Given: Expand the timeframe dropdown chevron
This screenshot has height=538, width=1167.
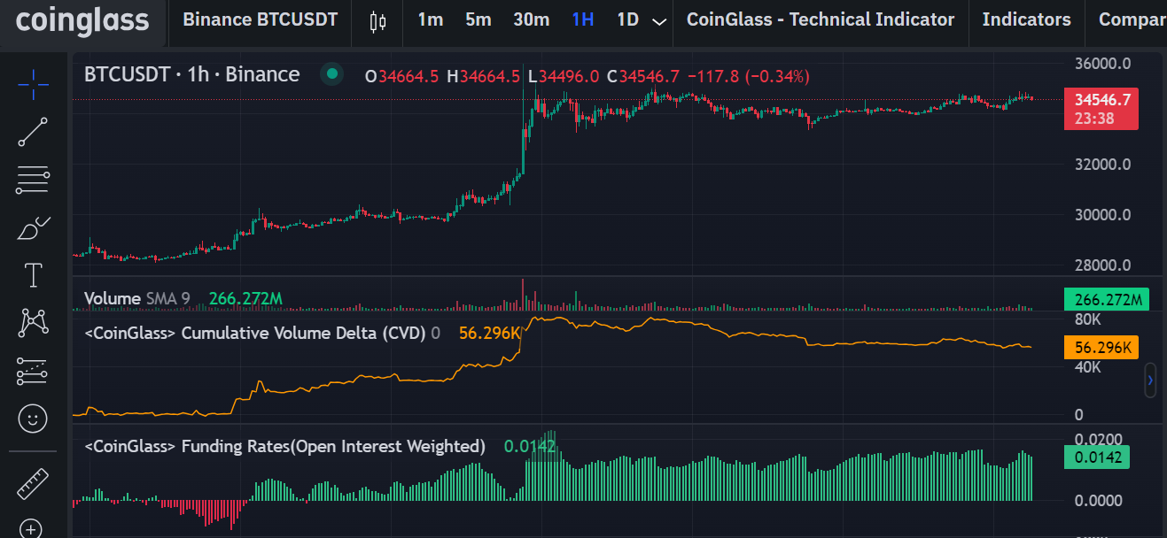Looking at the screenshot, I should point(658,21).
